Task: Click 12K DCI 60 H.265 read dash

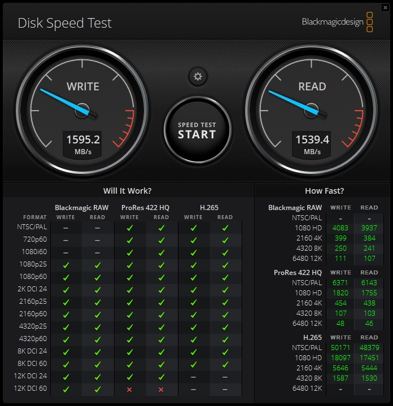Action: click(225, 390)
